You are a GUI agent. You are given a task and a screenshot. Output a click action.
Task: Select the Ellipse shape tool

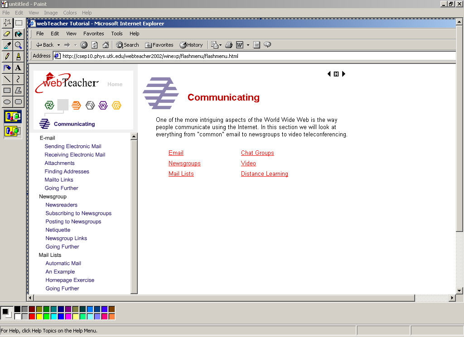point(7,102)
